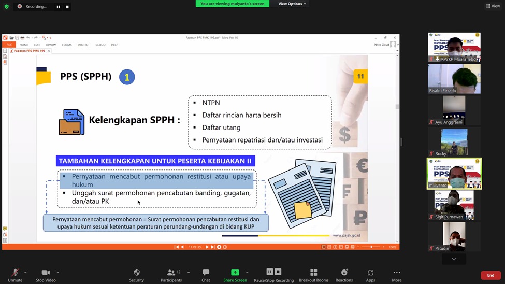Expand the View Options dropdown
The width and height of the screenshot is (505, 284).
coord(292,4)
